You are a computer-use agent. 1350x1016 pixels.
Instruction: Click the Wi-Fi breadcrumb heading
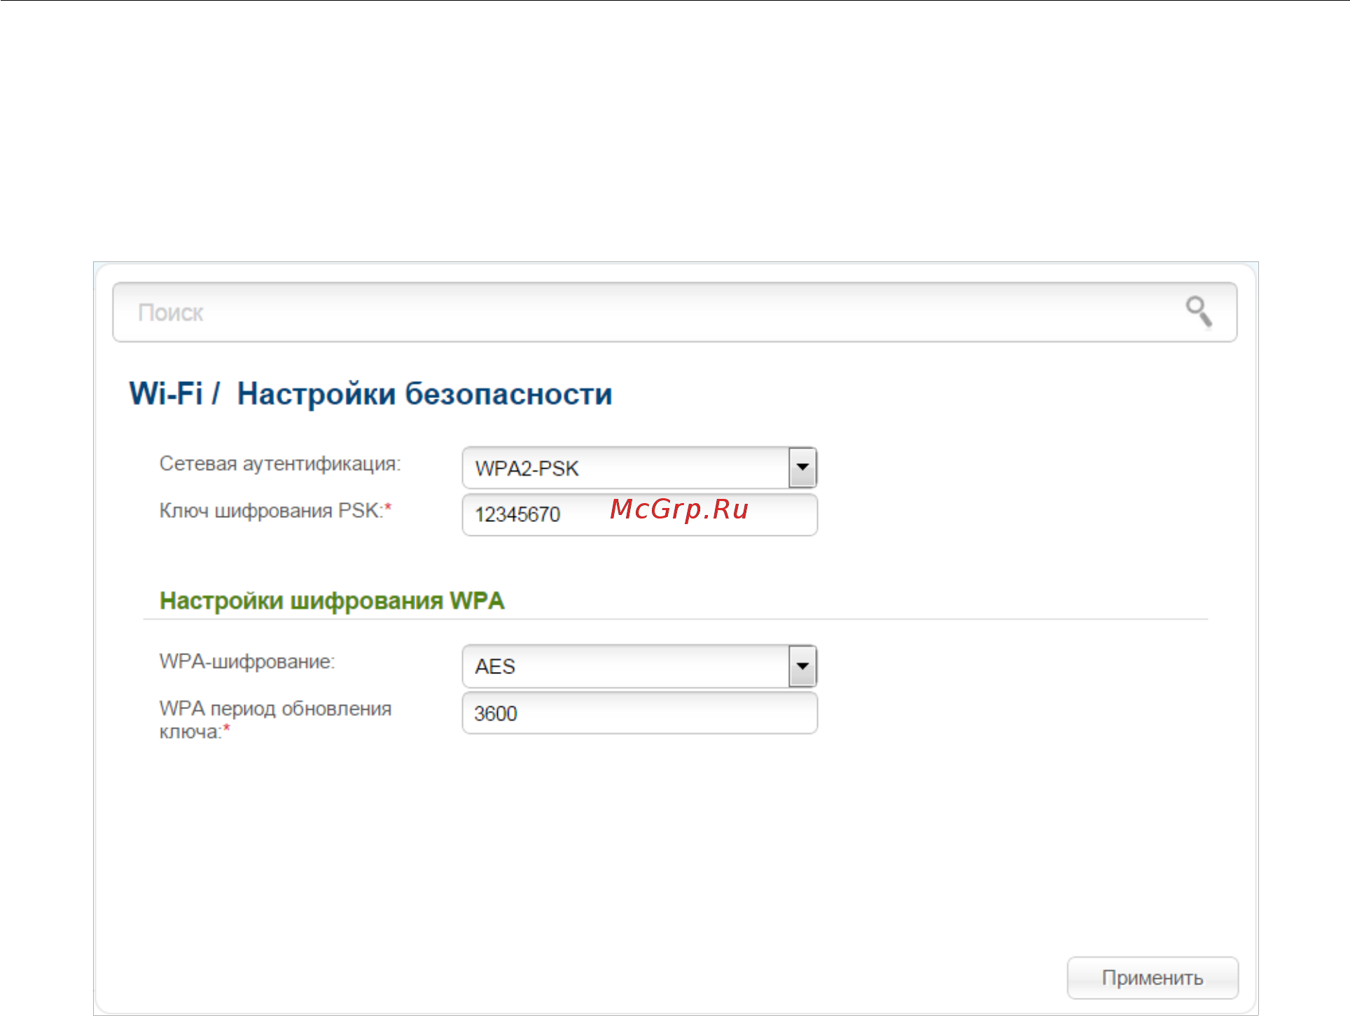tap(166, 393)
